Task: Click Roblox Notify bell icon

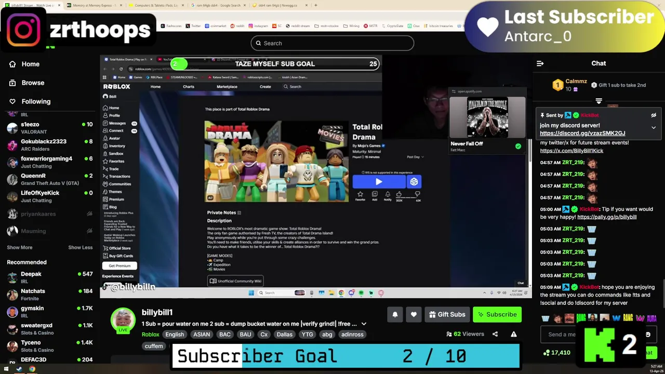Action: [x=388, y=195]
